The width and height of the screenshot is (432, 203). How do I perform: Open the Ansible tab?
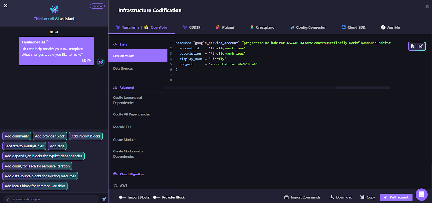390,27
